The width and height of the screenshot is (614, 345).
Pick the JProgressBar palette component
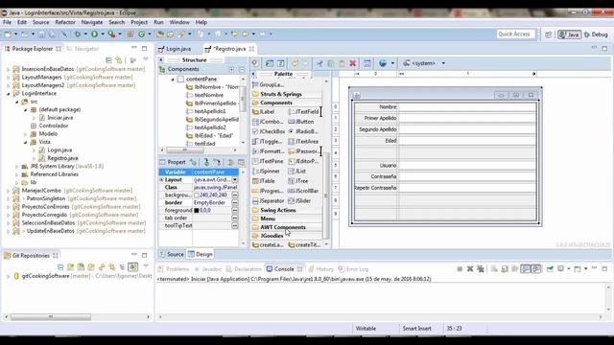click(x=269, y=191)
